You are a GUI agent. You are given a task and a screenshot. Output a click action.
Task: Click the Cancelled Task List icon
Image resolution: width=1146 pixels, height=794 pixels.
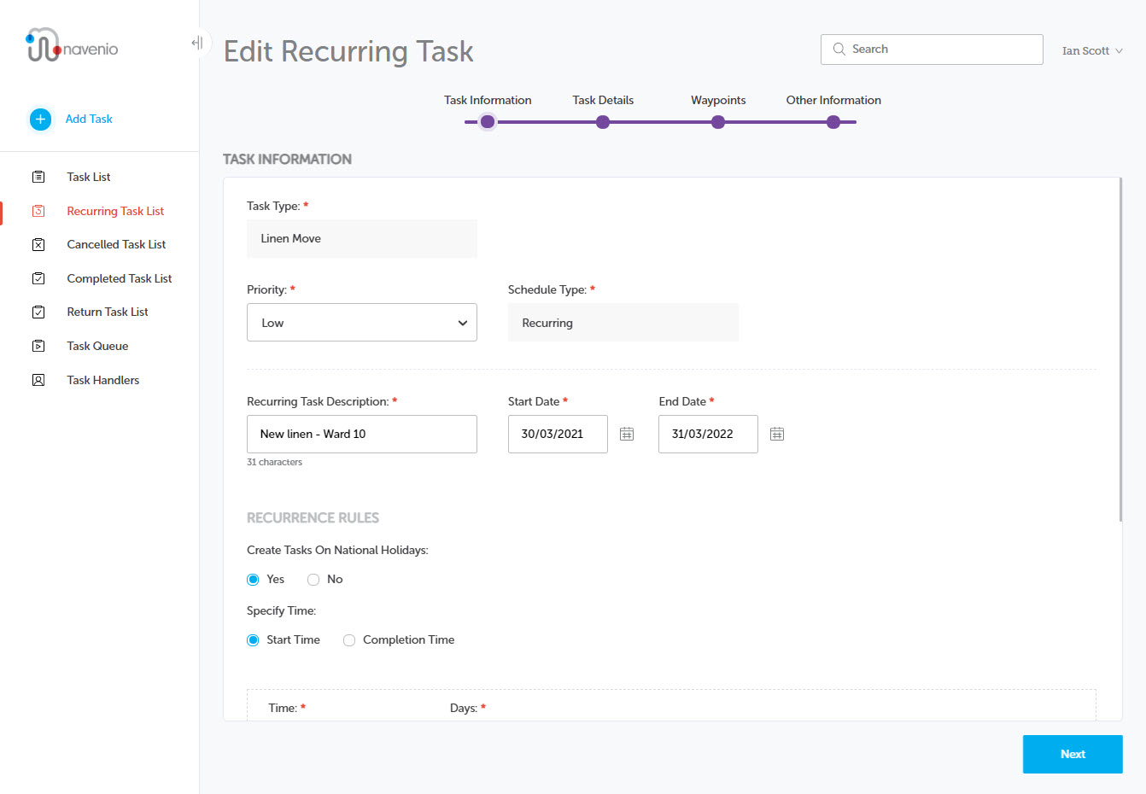pyautogui.click(x=38, y=245)
